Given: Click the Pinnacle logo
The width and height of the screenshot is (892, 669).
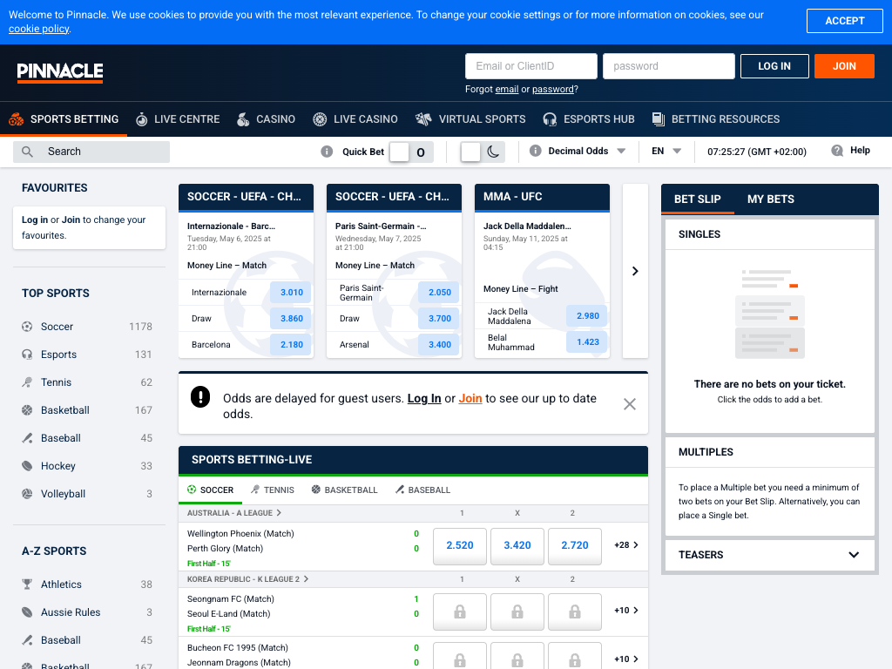Looking at the screenshot, I should tap(60, 72).
